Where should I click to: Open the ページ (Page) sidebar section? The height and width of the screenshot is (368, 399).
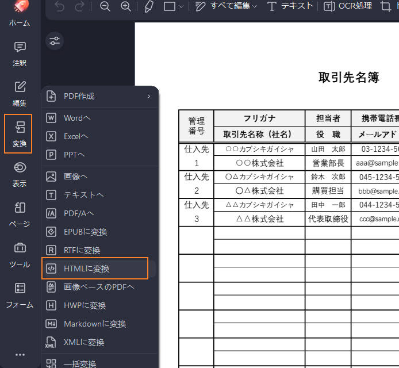[20, 214]
